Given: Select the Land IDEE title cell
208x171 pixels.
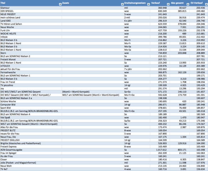Looking at the screenshot, I should (x=31, y=21).
